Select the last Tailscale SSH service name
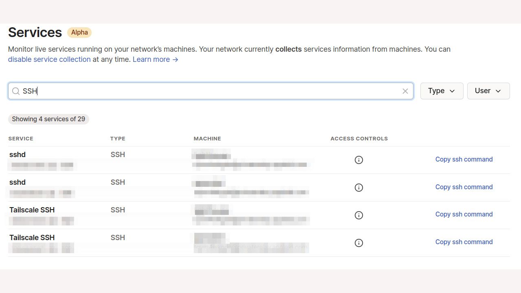This screenshot has width=521, height=293. coord(32,238)
